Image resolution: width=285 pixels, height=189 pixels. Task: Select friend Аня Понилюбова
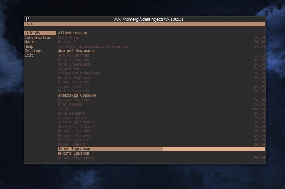[73, 55]
